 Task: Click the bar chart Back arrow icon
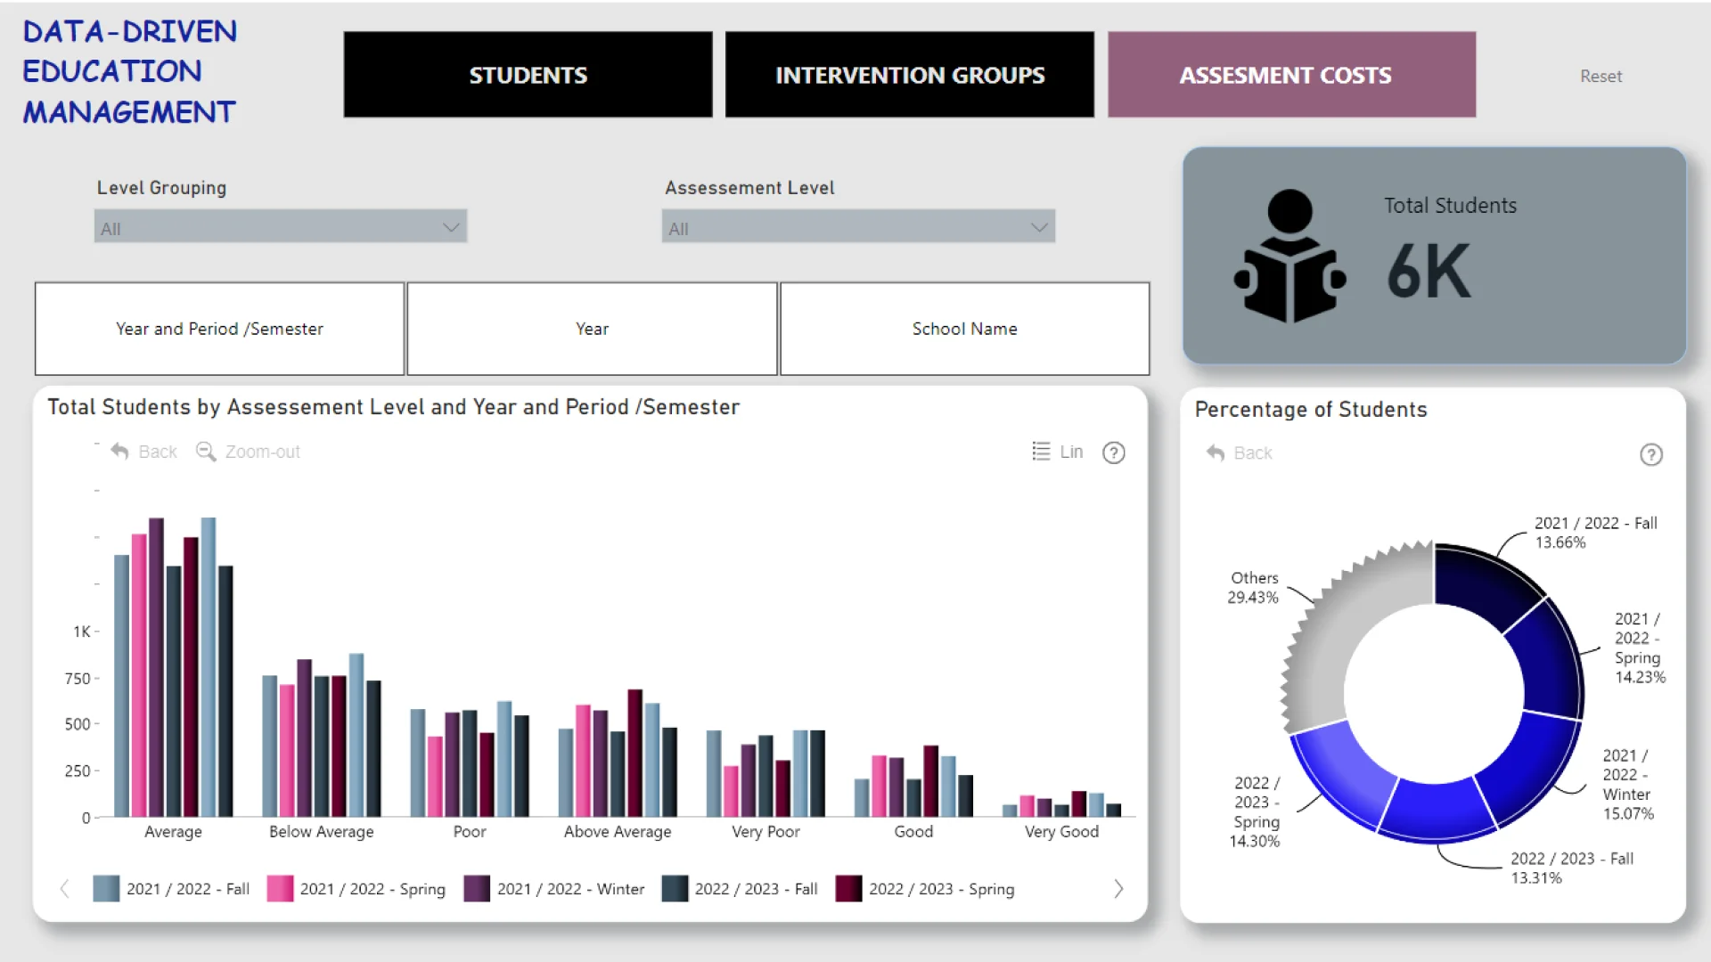(119, 452)
